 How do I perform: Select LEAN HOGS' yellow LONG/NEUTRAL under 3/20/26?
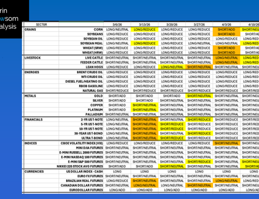[x=172, y=67]
